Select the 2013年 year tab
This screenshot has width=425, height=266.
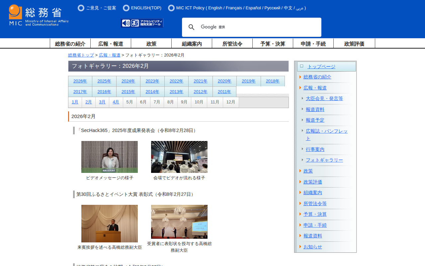click(177, 92)
